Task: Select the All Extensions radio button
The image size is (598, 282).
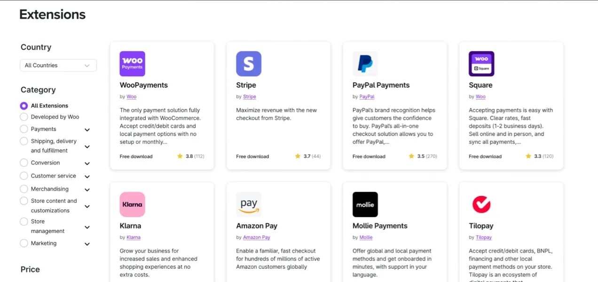Action: click(x=24, y=106)
